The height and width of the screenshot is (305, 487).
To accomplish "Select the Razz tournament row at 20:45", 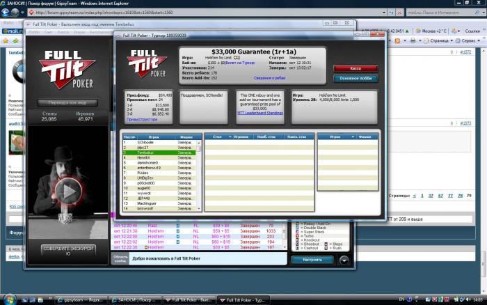I will click(197, 226).
